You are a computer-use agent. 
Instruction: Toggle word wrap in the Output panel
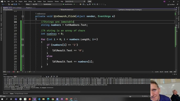click(x=54, y=76)
